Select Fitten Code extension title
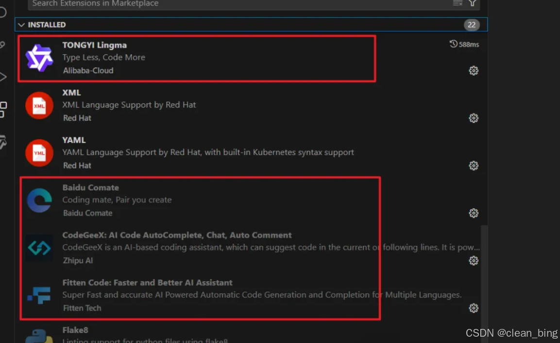The width and height of the screenshot is (560, 343). [147, 282]
